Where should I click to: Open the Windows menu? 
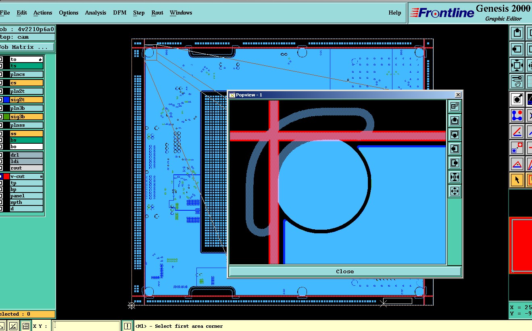coord(181,13)
